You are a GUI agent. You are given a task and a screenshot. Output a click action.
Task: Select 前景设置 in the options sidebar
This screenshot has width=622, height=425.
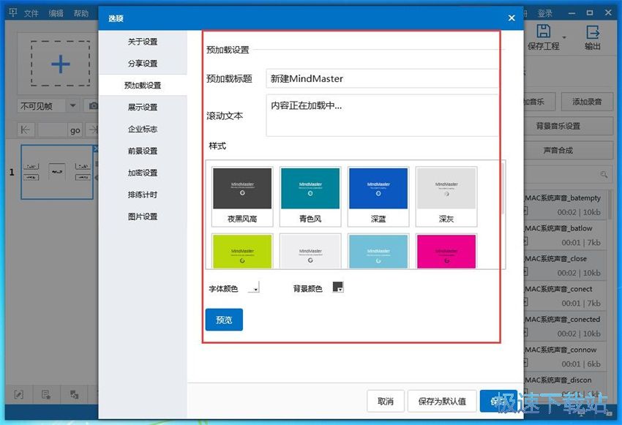[x=143, y=151]
